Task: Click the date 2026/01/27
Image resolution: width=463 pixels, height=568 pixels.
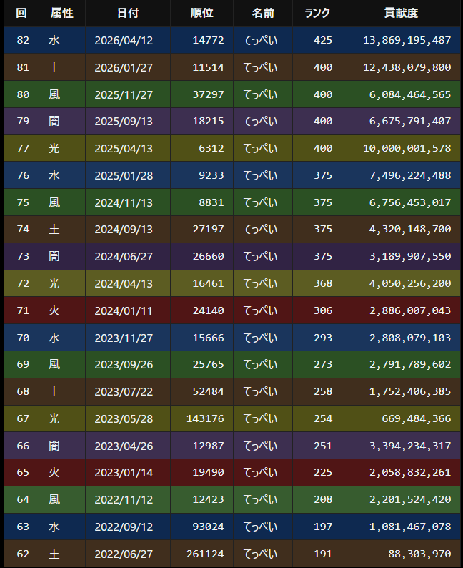Action: (x=124, y=67)
